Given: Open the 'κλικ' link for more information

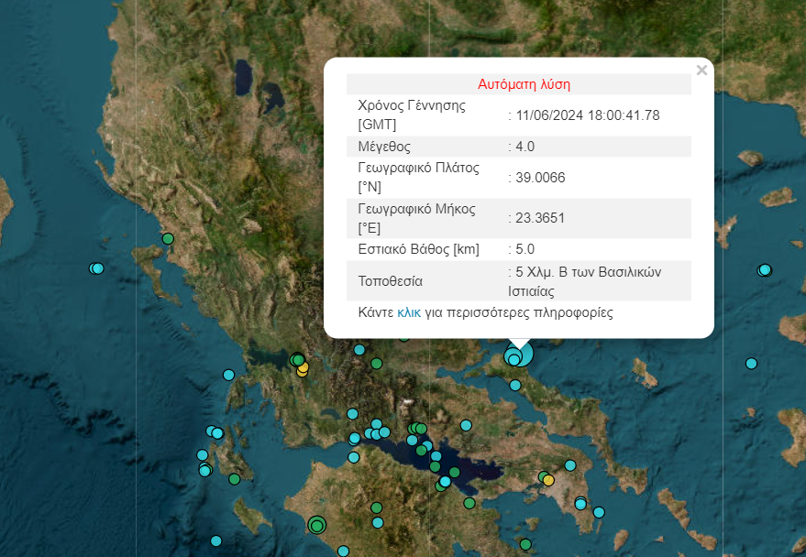Looking at the screenshot, I should pos(409,312).
